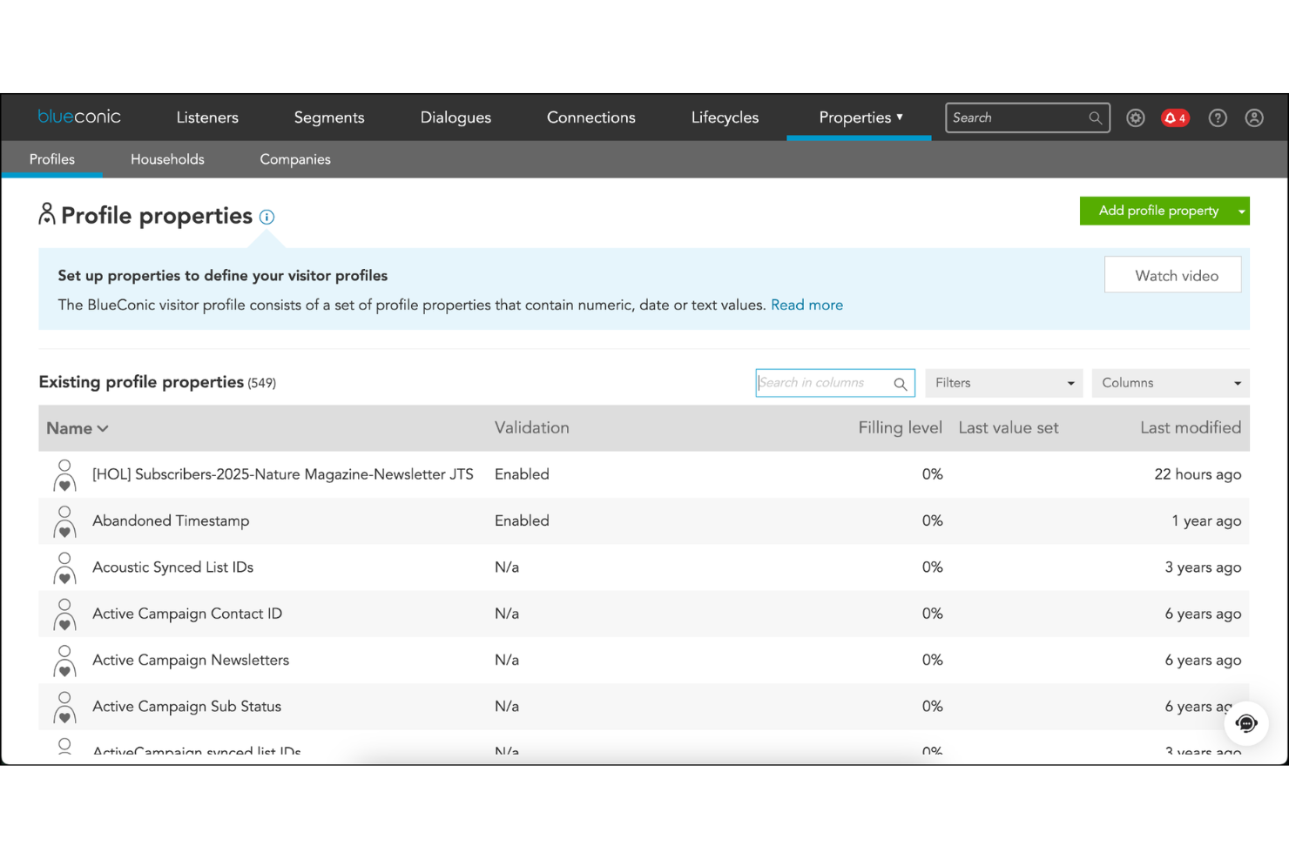Click the info icon beside Profile properties
1289x859 pixels.
(267, 218)
